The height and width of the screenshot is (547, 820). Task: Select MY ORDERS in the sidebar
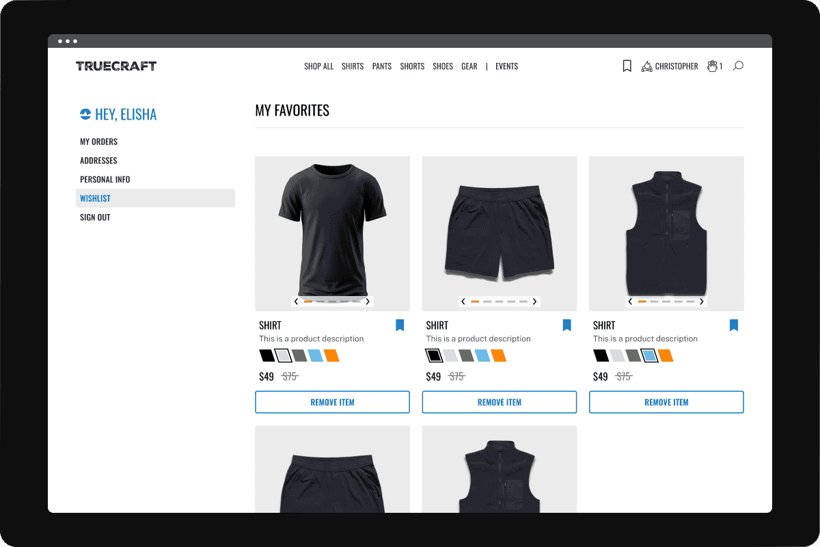(x=99, y=142)
